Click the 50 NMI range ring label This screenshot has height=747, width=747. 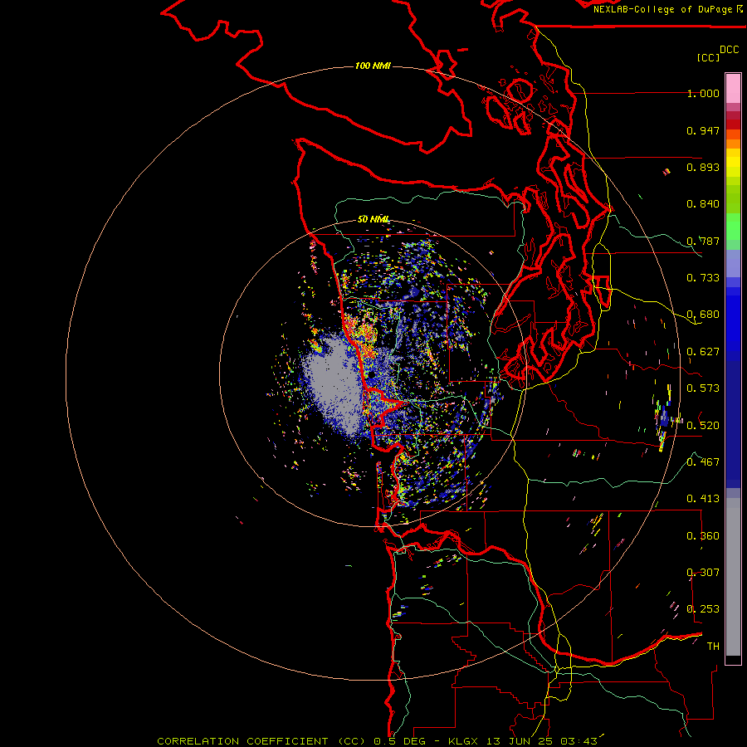(373, 219)
